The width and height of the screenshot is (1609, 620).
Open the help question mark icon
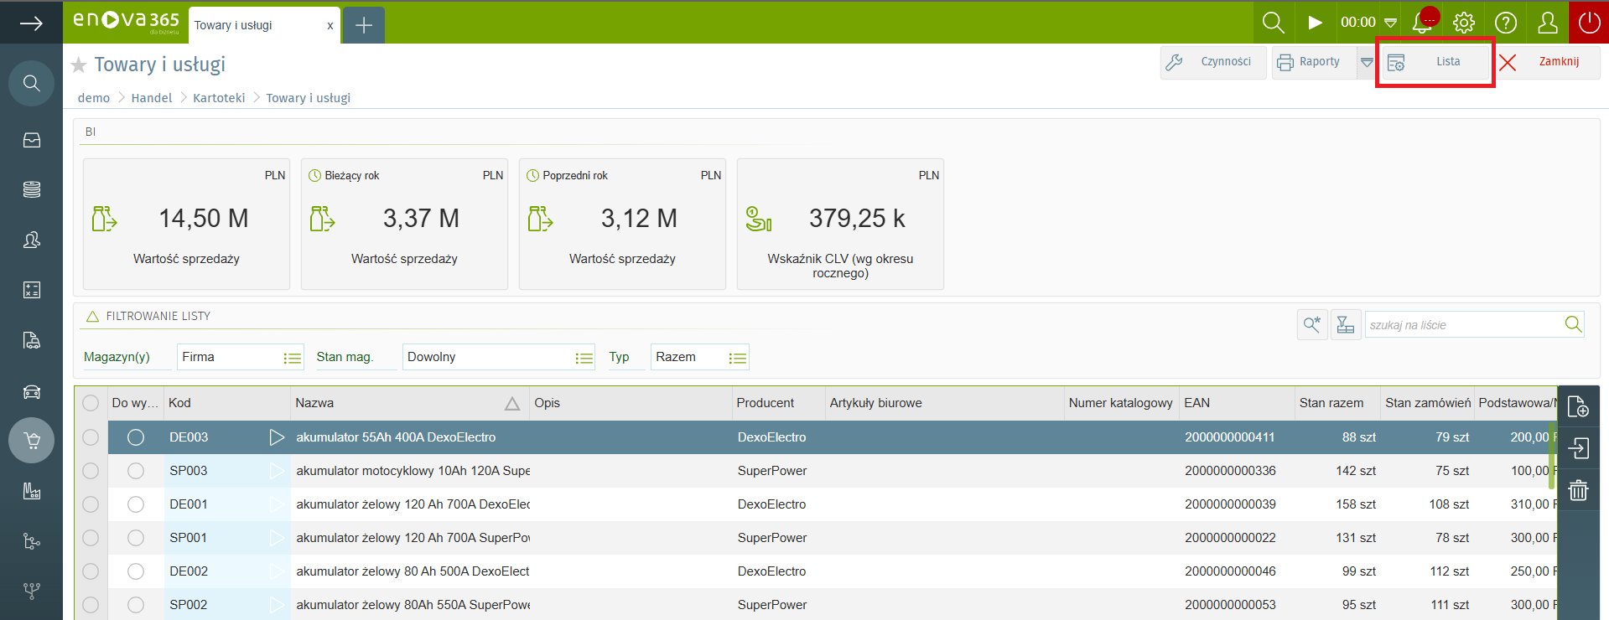click(x=1506, y=23)
